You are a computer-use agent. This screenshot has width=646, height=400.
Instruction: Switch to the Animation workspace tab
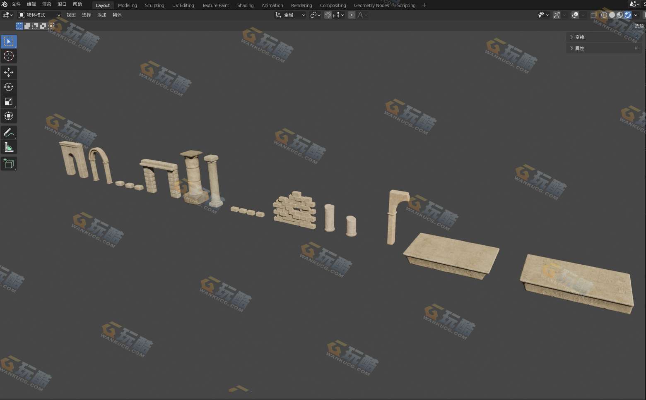tap(272, 5)
